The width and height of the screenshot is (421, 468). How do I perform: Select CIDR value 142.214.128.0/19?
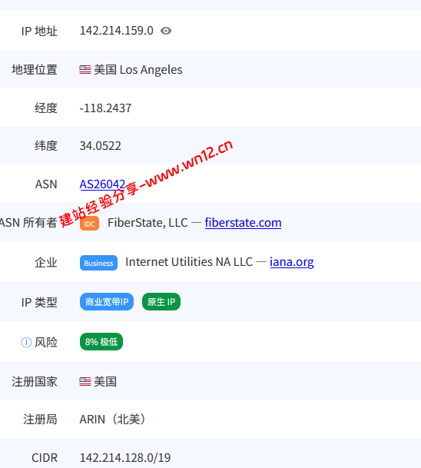tap(125, 457)
